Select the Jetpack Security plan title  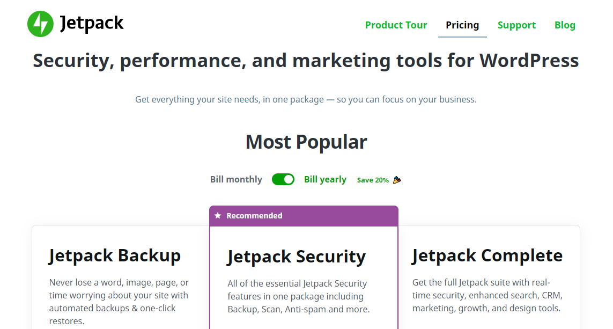click(x=296, y=257)
